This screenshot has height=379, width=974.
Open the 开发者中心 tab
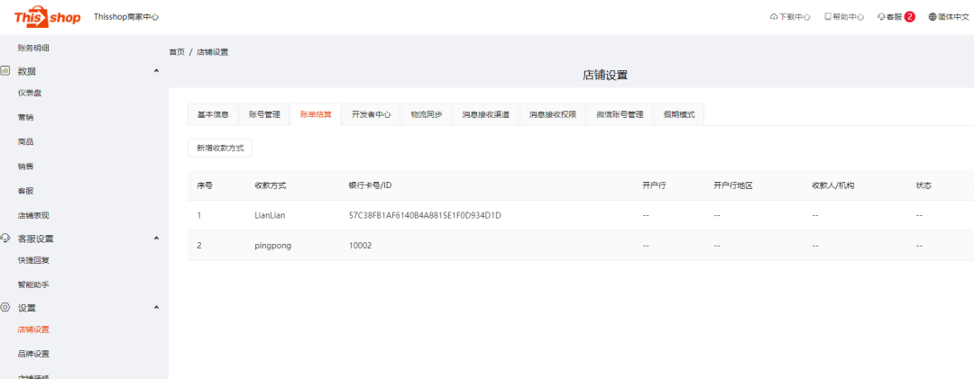tap(372, 114)
